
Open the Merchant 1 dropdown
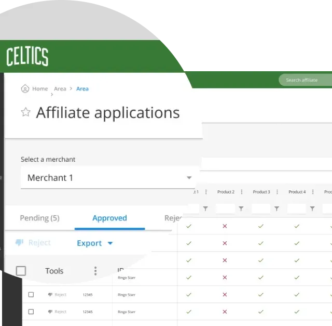(x=108, y=178)
